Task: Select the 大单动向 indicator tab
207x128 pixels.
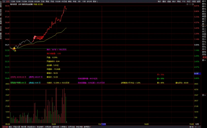Action: pos(48,127)
